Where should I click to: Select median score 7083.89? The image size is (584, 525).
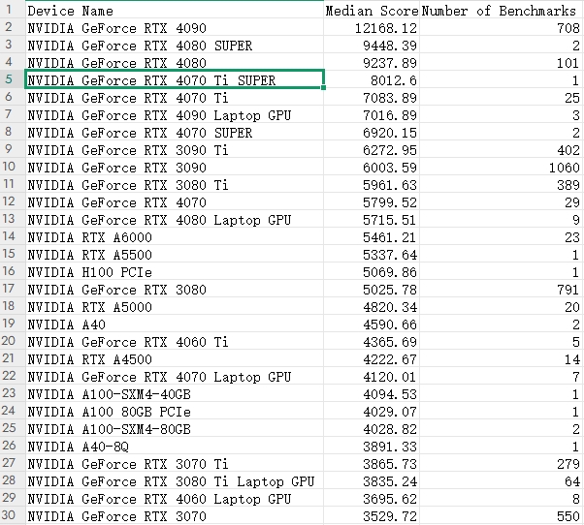click(x=372, y=97)
